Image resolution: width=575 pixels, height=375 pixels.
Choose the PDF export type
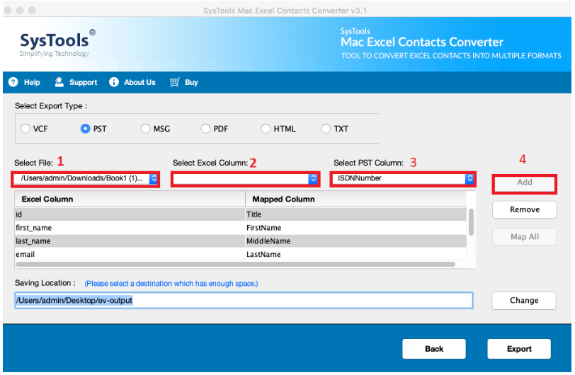coord(206,129)
